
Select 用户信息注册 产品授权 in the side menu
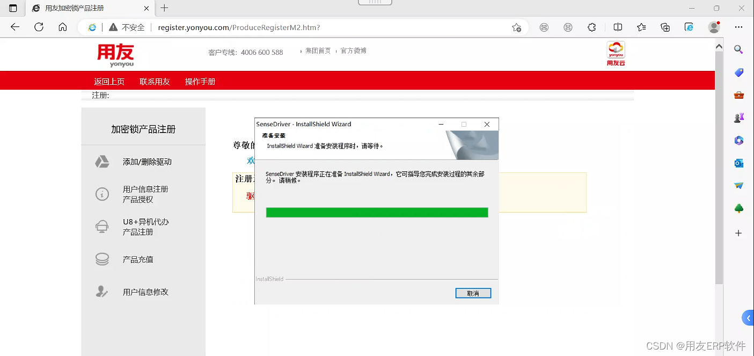point(145,194)
